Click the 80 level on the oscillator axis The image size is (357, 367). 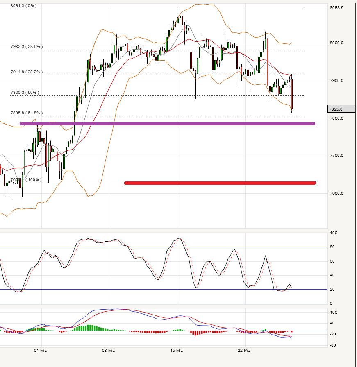334,247
